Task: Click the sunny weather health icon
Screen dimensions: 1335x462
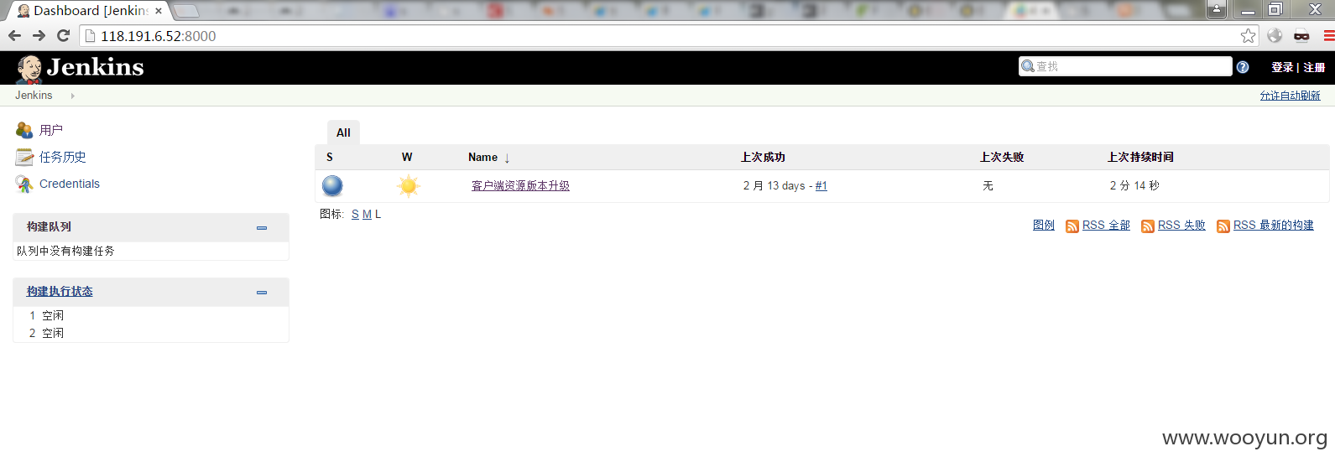Action: click(x=409, y=185)
